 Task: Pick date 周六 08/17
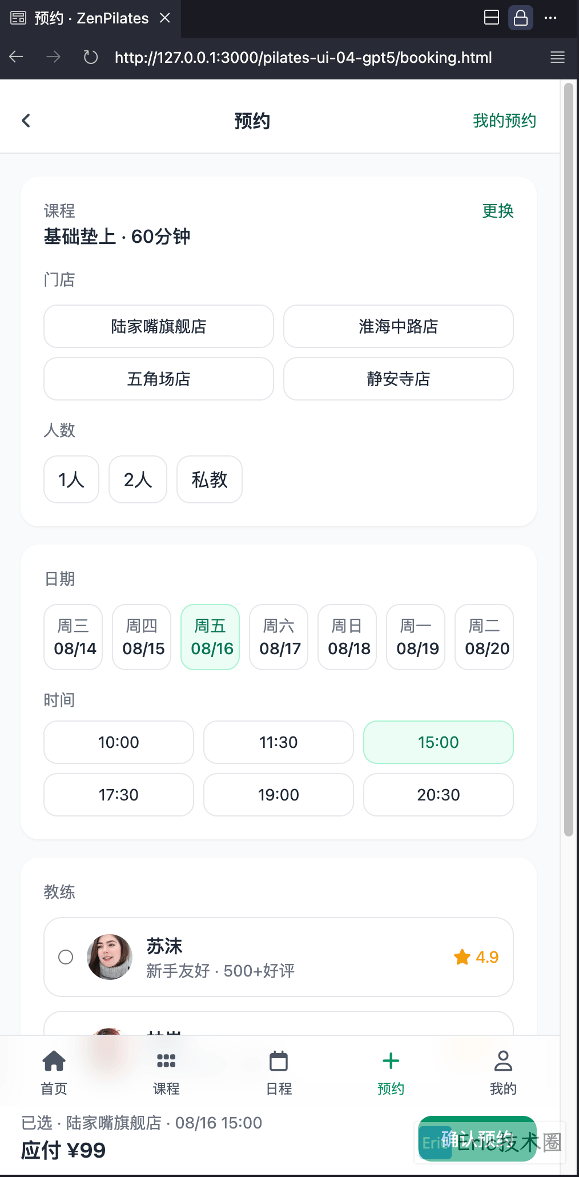click(x=279, y=637)
